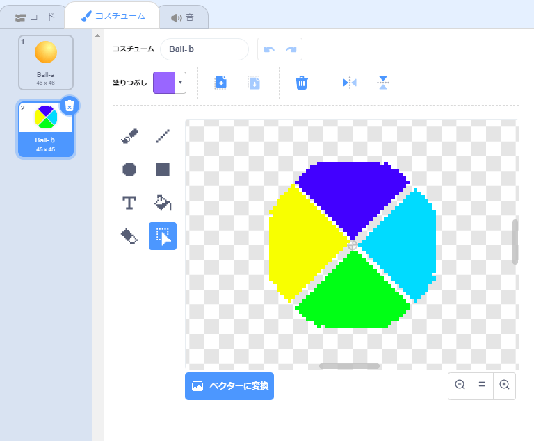Screen dimensions: 534x441
Task: Switch to the コード tab
Action: (x=35, y=17)
